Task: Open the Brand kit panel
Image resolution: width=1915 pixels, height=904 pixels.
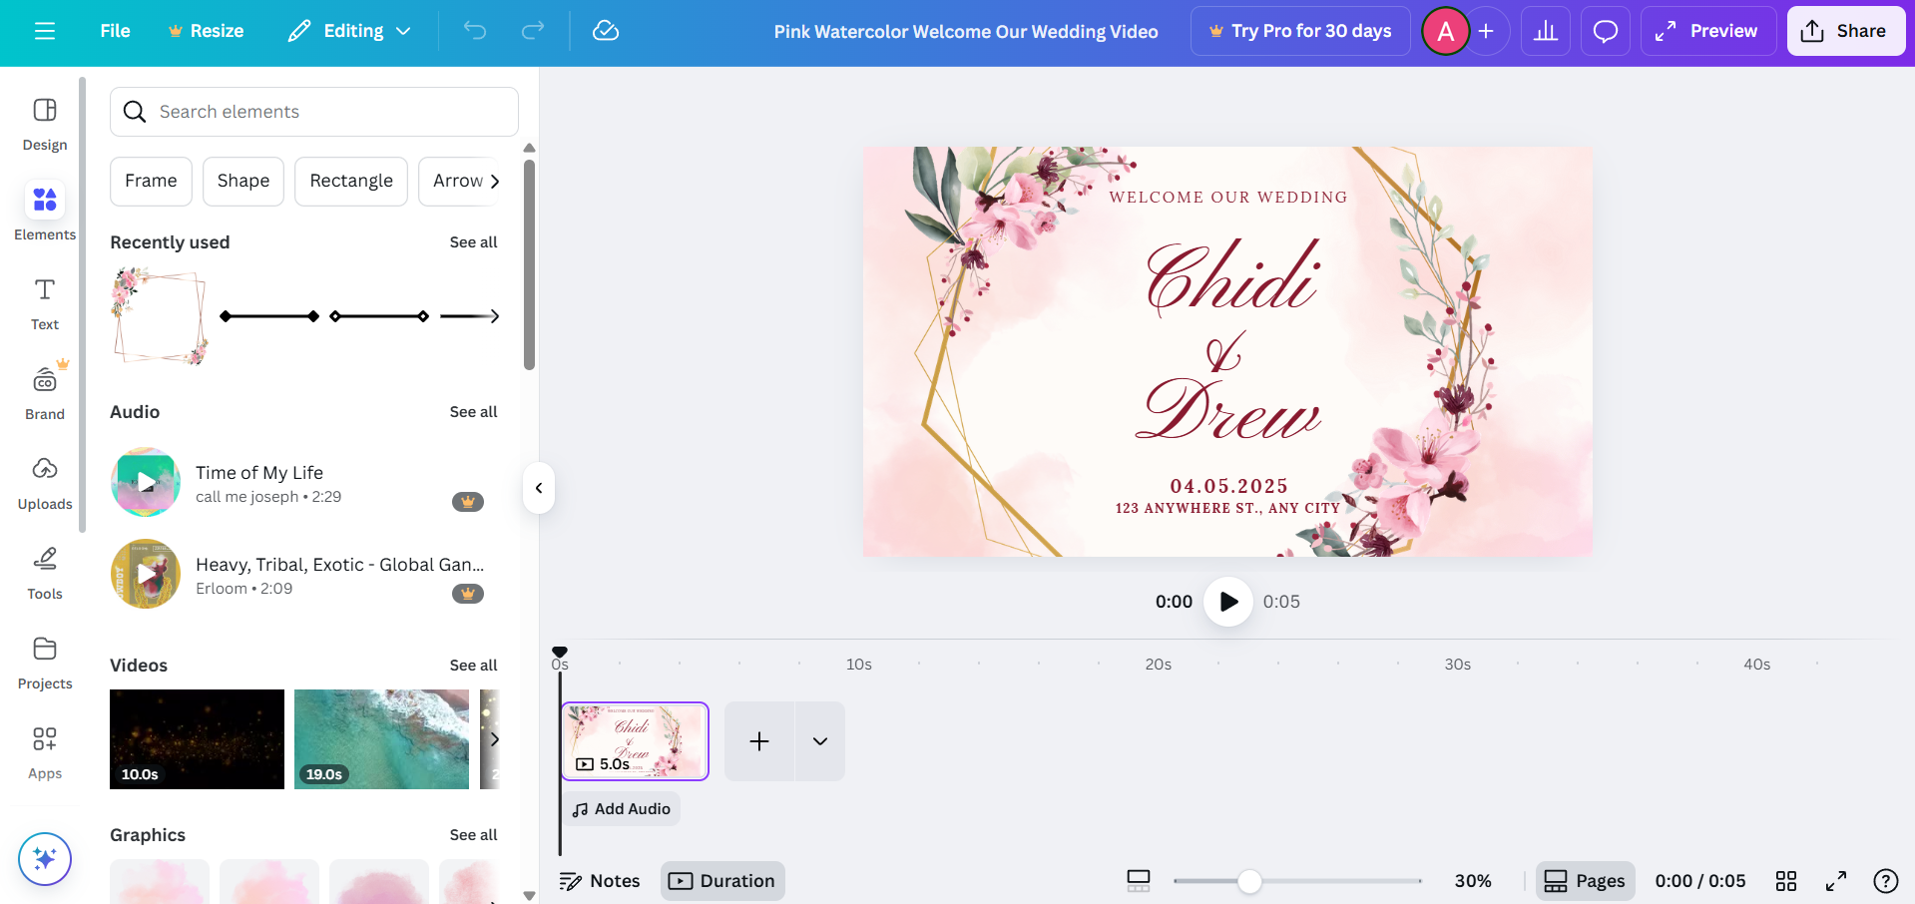Action: click(x=44, y=391)
